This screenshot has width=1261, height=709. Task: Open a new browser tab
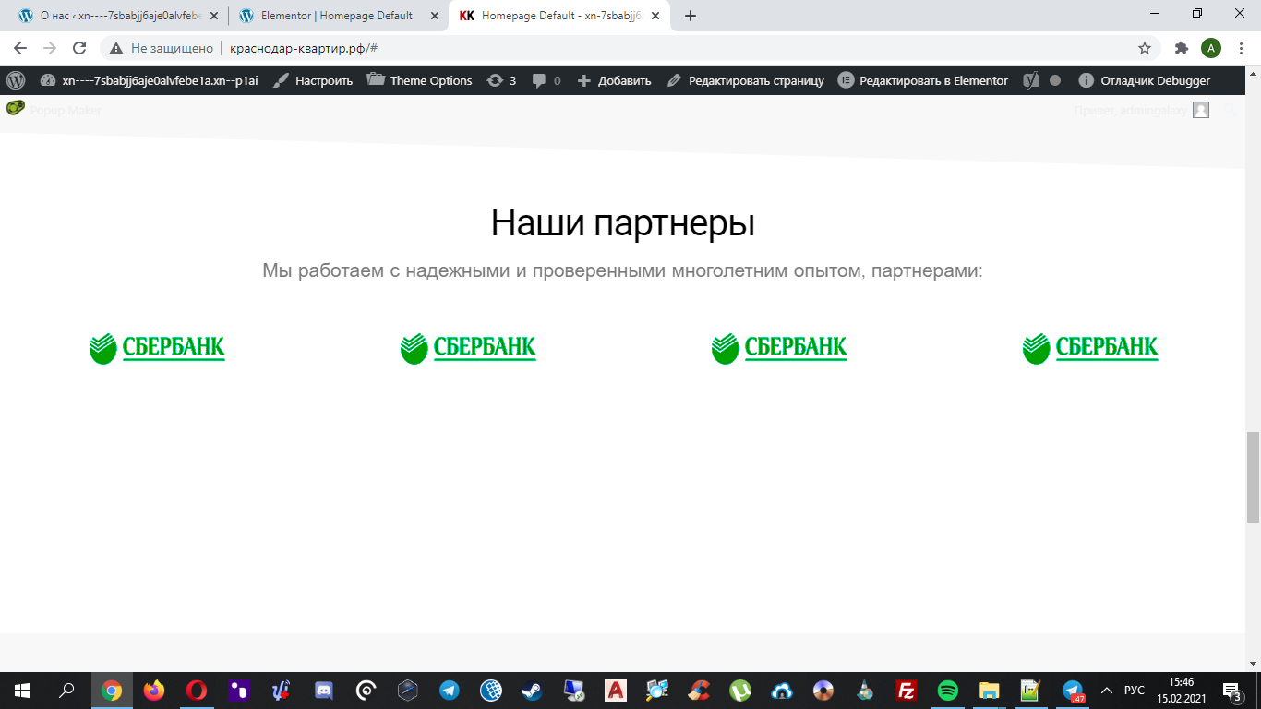pos(691,16)
